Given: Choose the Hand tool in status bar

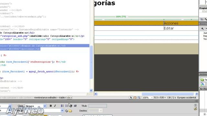Looking at the screenshot, I should [x=135, y=98].
